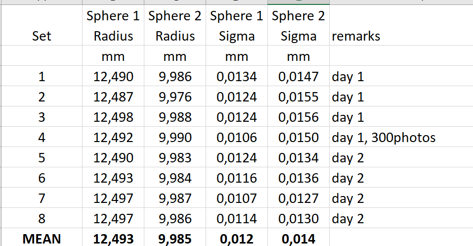Select the cell containing 0,0127
The image size is (473, 246).
[298, 198]
